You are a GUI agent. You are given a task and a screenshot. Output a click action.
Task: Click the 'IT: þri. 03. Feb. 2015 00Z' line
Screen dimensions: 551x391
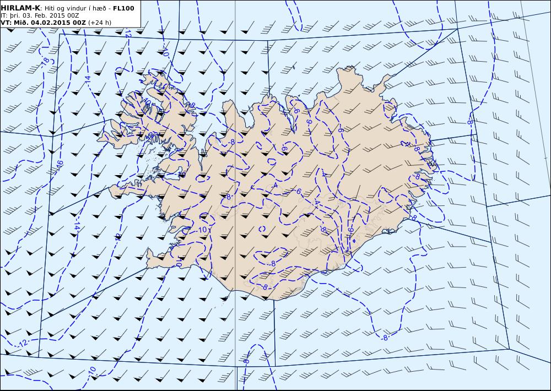tap(40, 16)
